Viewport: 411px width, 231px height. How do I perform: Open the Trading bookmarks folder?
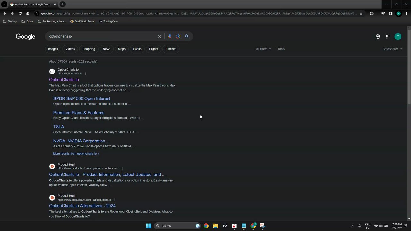[x=10, y=21]
